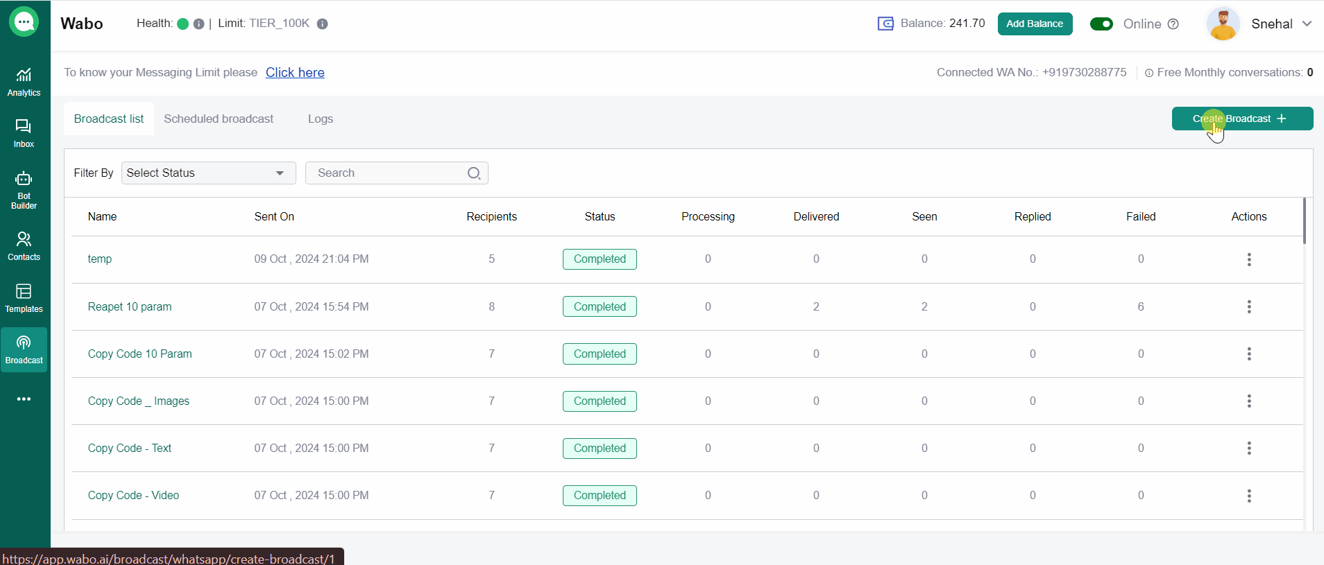The height and width of the screenshot is (565, 1324).
Task: Go to Bot Builder in sidebar
Action: [x=24, y=190]
